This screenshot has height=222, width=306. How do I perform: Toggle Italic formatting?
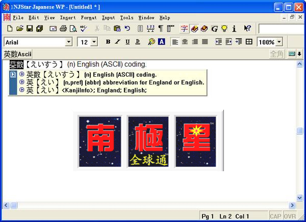[x=118, y=42]
